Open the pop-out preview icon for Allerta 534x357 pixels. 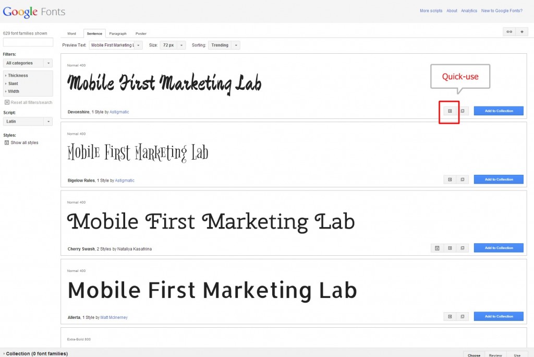(x=462, y=316)
